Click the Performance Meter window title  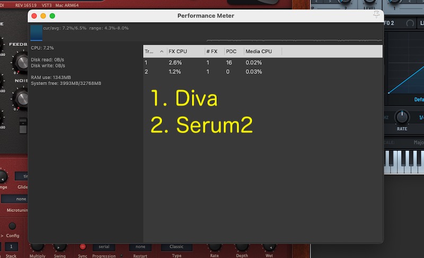[206, 16]
